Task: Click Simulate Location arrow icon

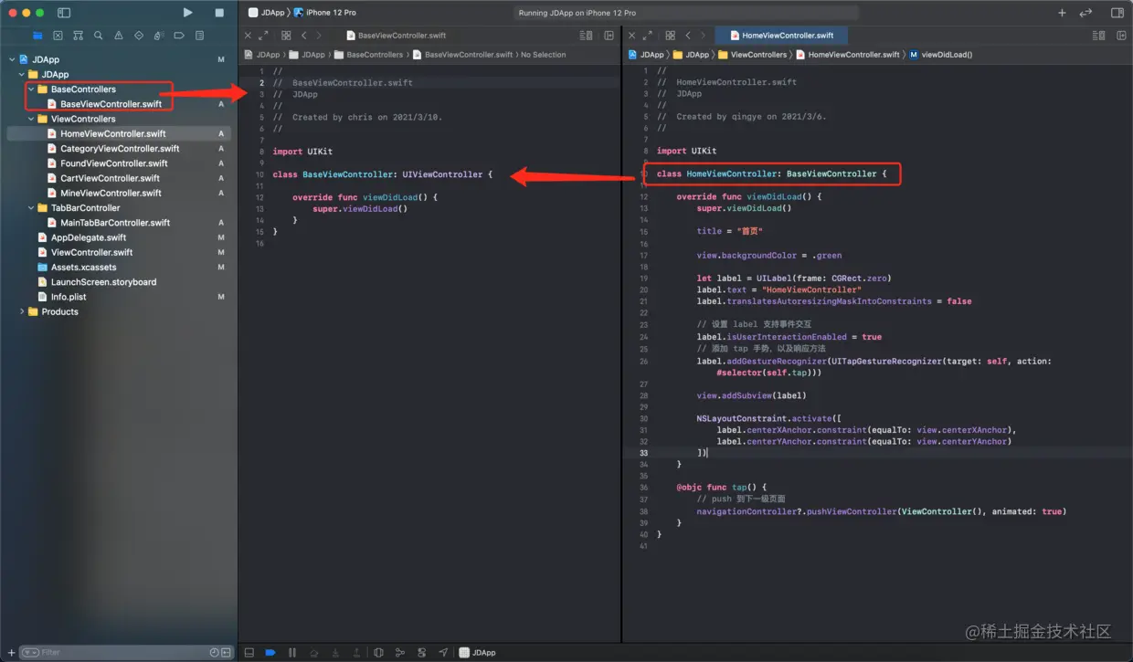Action: click(x=443, y=652)
